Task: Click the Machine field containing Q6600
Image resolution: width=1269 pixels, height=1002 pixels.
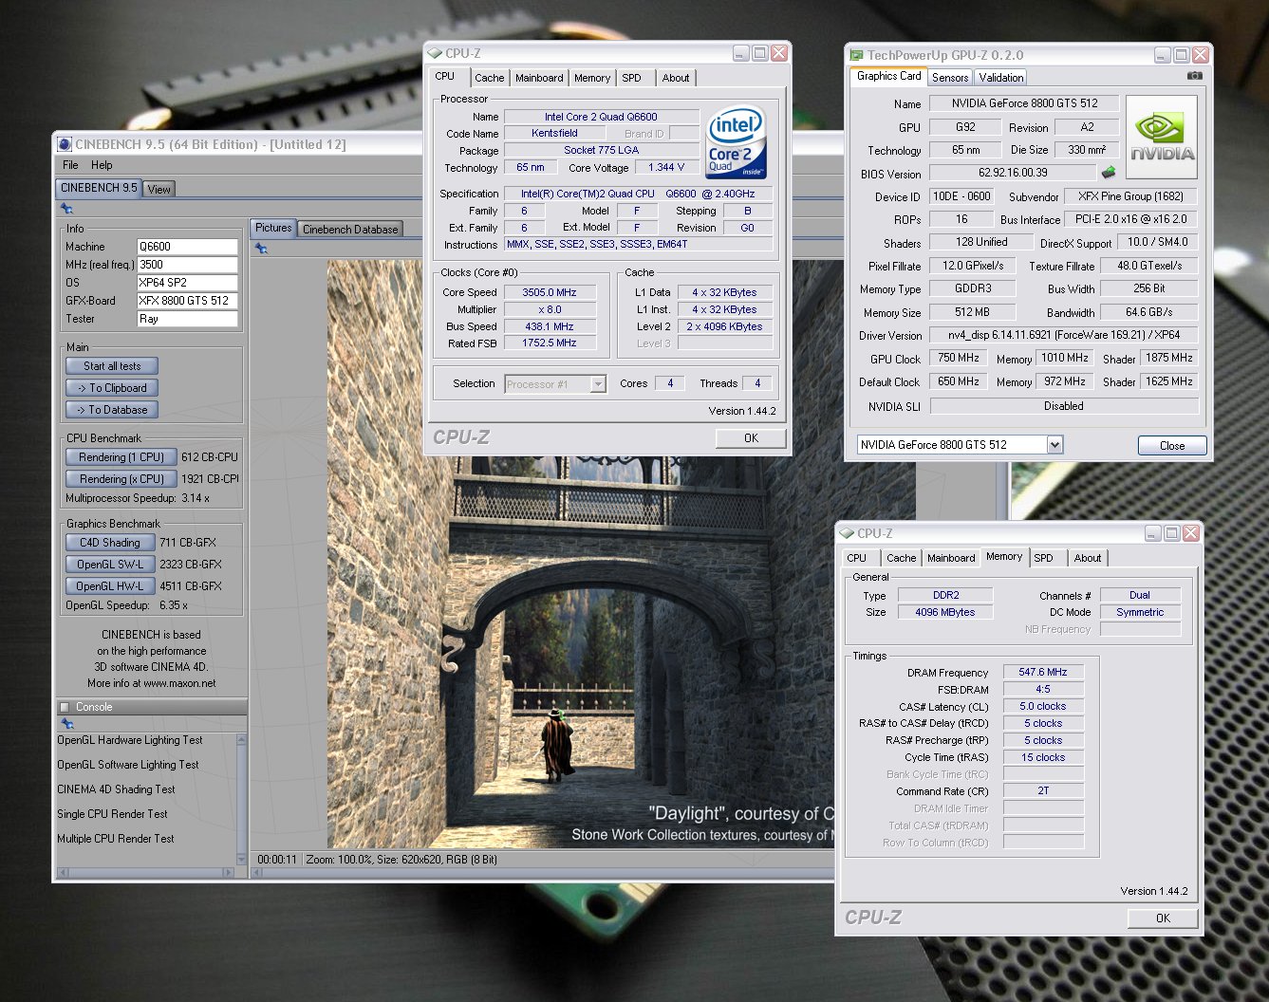Action: point(187,247)
